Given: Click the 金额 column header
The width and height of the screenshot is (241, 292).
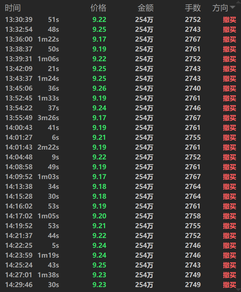Looking at the screenshot, I should pyautogui.click(x=146, y=8).
